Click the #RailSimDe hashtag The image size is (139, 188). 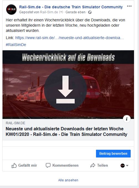click(16, 45)
